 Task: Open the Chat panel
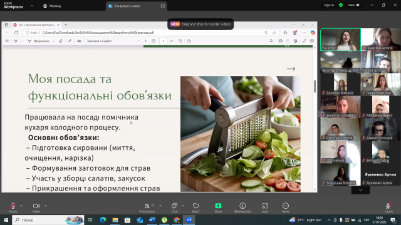coord(175,207)
